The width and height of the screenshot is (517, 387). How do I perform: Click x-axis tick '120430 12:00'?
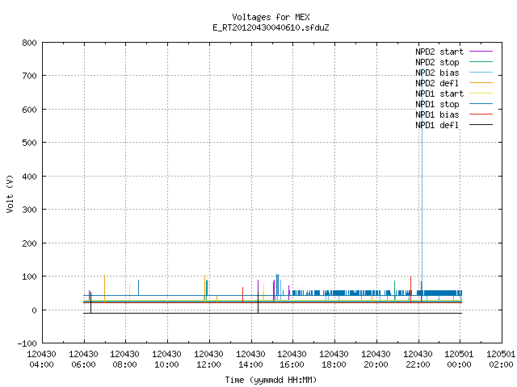tap(208, 360)
